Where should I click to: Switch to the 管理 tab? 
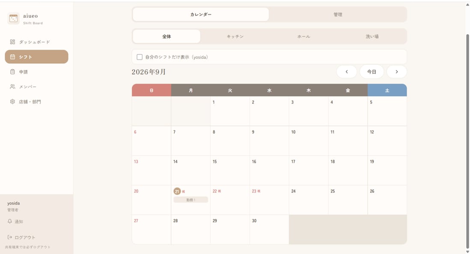pos(338,15)
